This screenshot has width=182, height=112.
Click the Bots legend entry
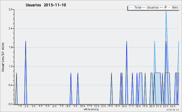pyautogui.click(x=173, y=7)
